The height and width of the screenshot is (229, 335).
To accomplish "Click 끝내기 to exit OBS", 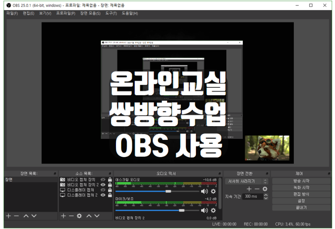I will pos(301,207).
